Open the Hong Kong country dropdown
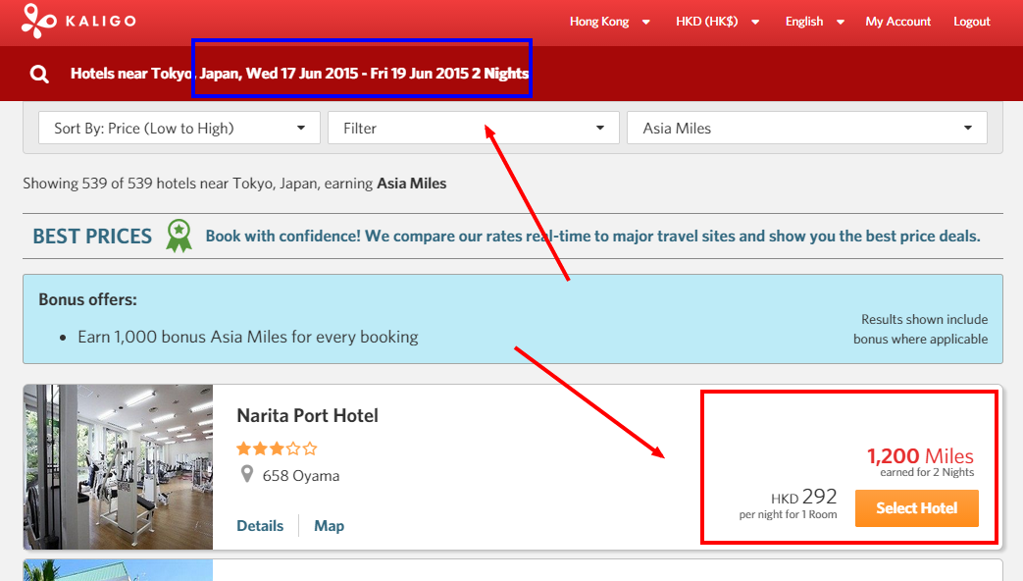Viewport: 1023px width, 581px height. 609,22
